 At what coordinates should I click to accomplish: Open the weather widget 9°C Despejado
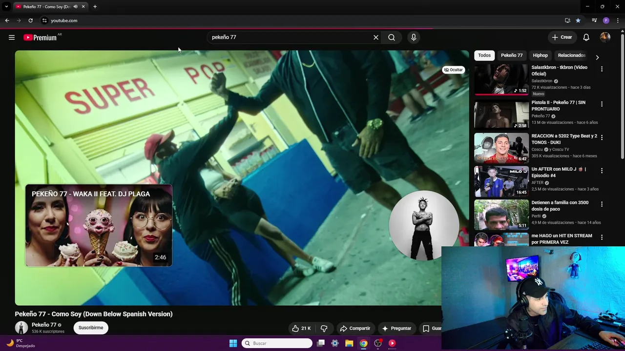(x=20, y=343)
